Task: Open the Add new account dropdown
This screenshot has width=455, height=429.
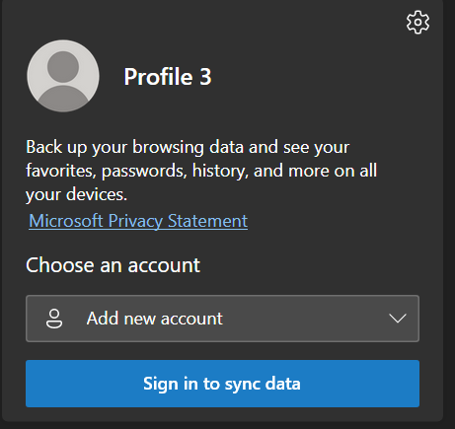Action: tap(222, 319)
